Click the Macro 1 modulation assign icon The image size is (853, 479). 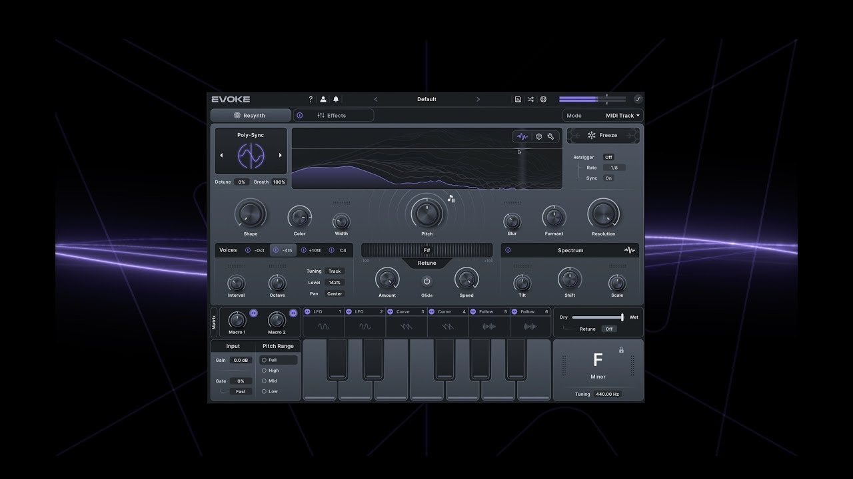click(x=253, y=313)
